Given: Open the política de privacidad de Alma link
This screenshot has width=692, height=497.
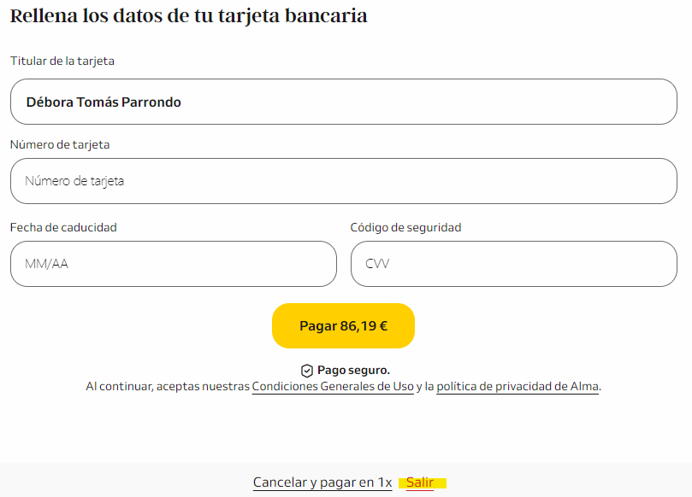Looking at the screenshot, I should pos(518,386).
